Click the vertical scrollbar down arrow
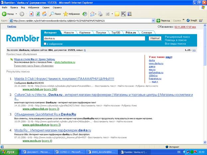The height and width of the screenshot is (155, 207). click(x=205, y=142)
